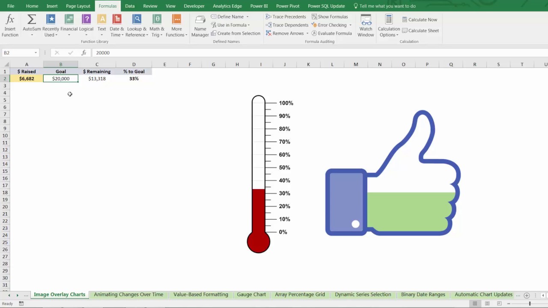Viewport: 548px width, 308px height.
Task: Open the Watch Window
Action: tap(366, 26)
